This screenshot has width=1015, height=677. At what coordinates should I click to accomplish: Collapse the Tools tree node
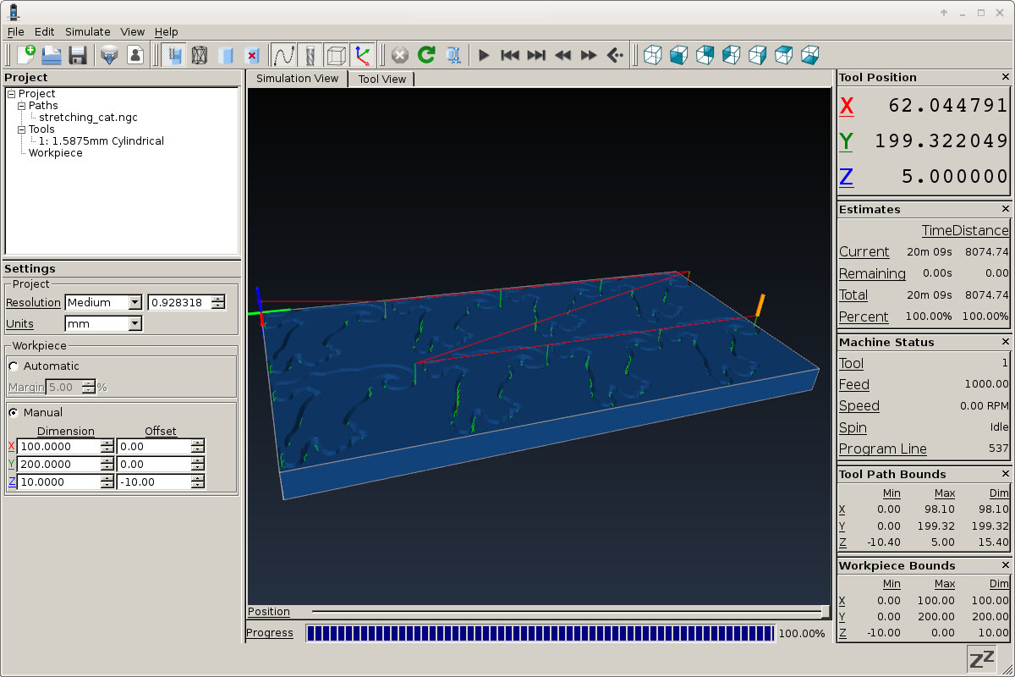pyautogui.click(x=21, y=129)
